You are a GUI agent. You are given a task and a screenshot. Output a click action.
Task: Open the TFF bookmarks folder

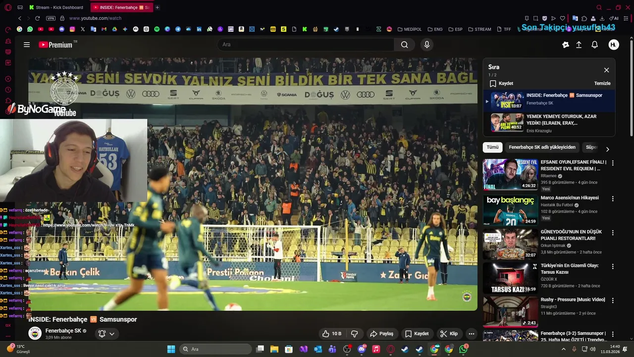coord(504,29)
